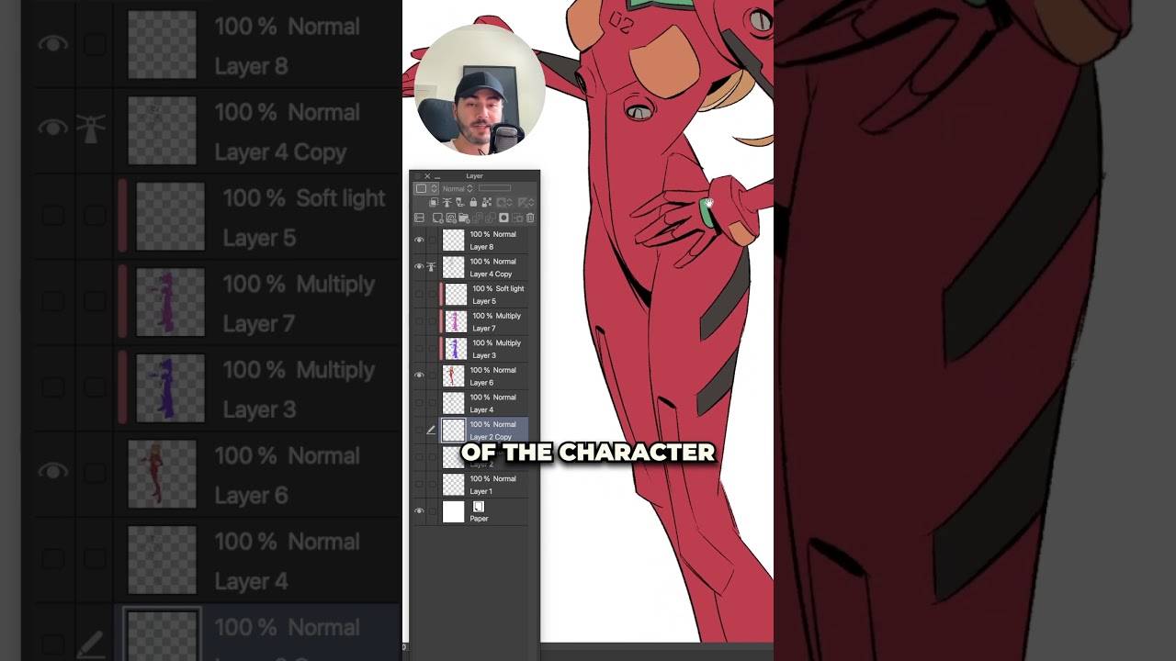
Task: Hide the Paper layer via its eye
Action: pos(419,511)
